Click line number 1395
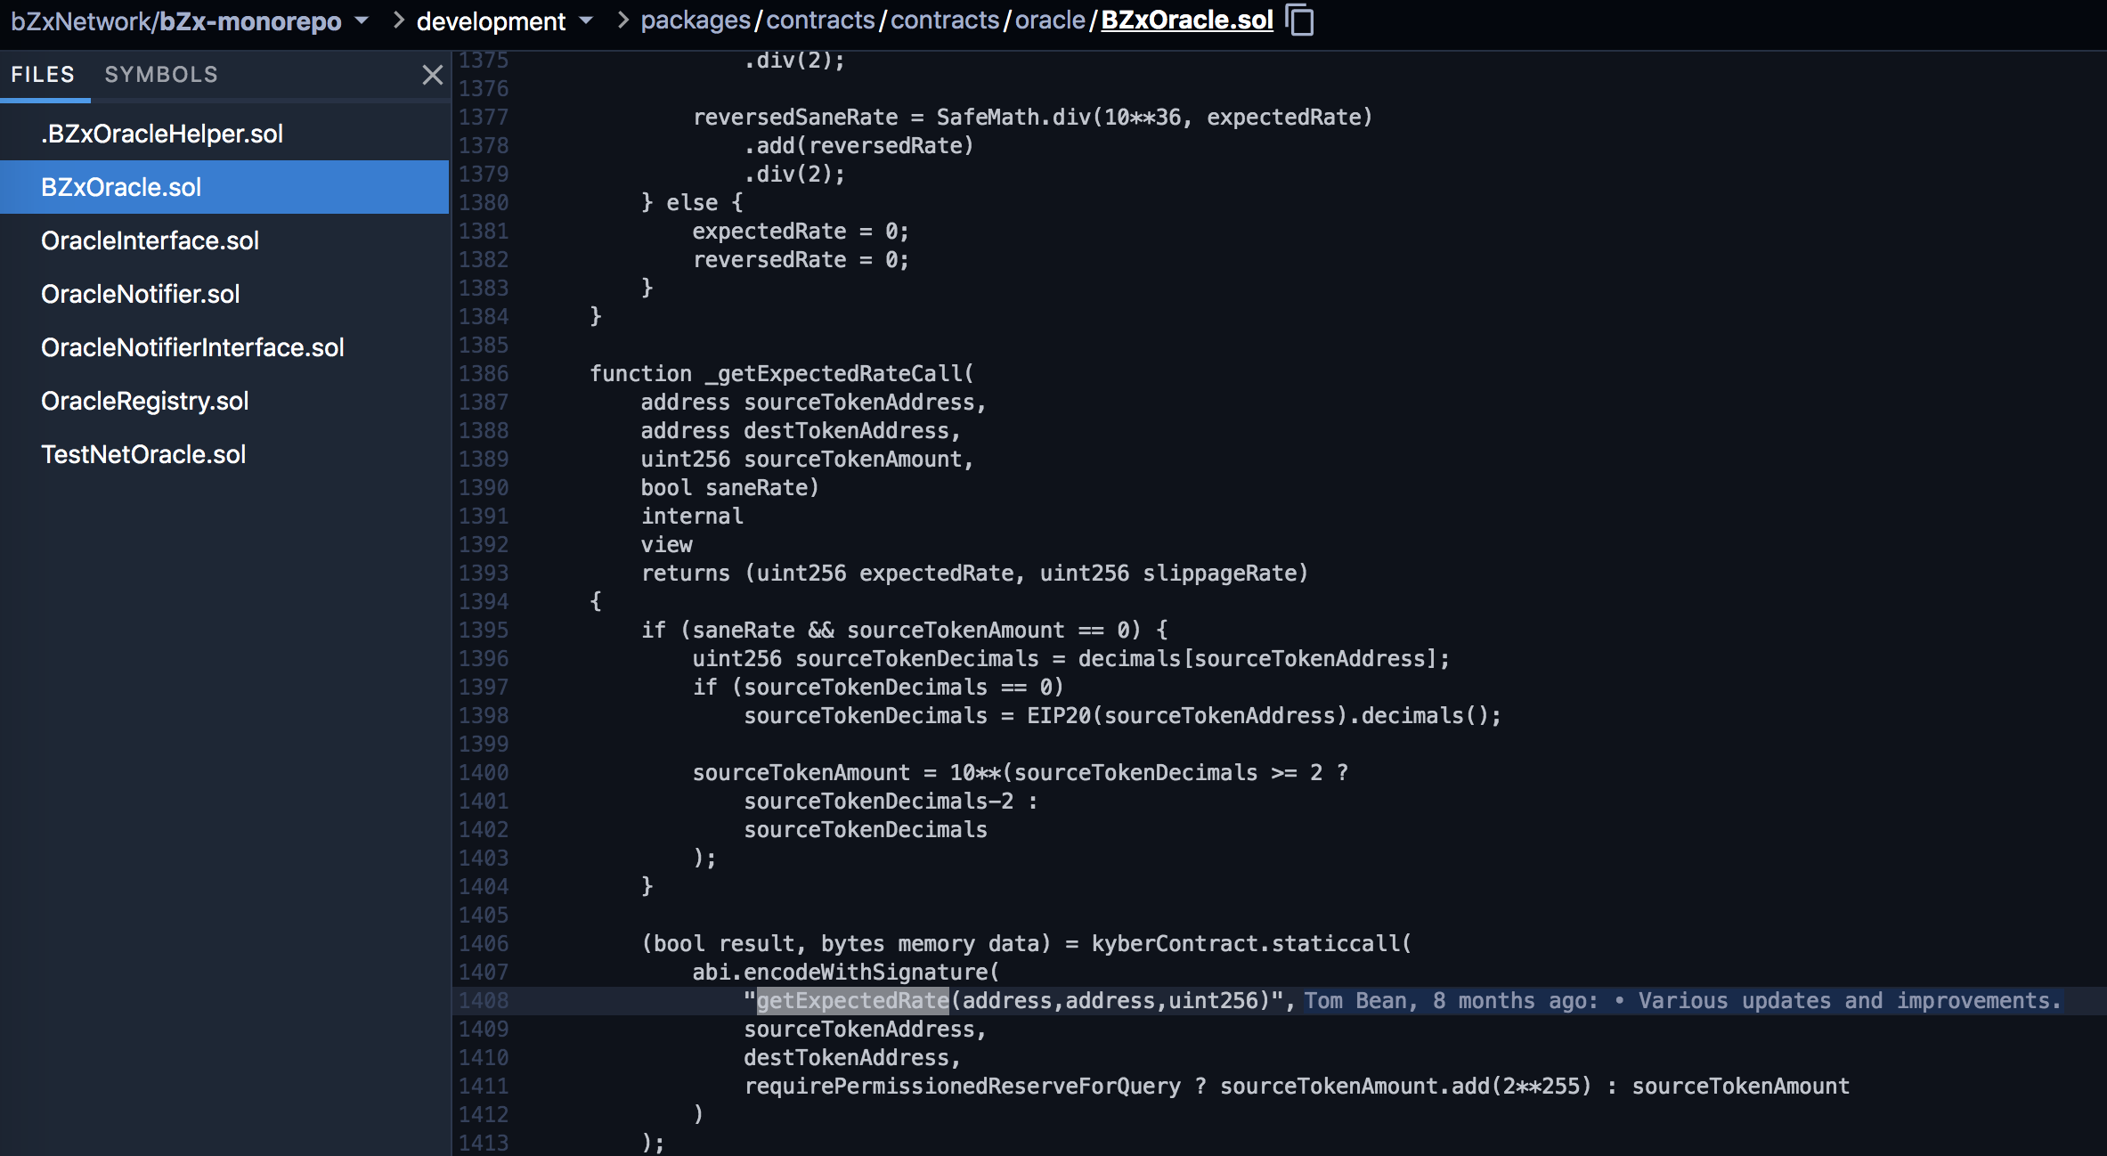 click(484, 631)
